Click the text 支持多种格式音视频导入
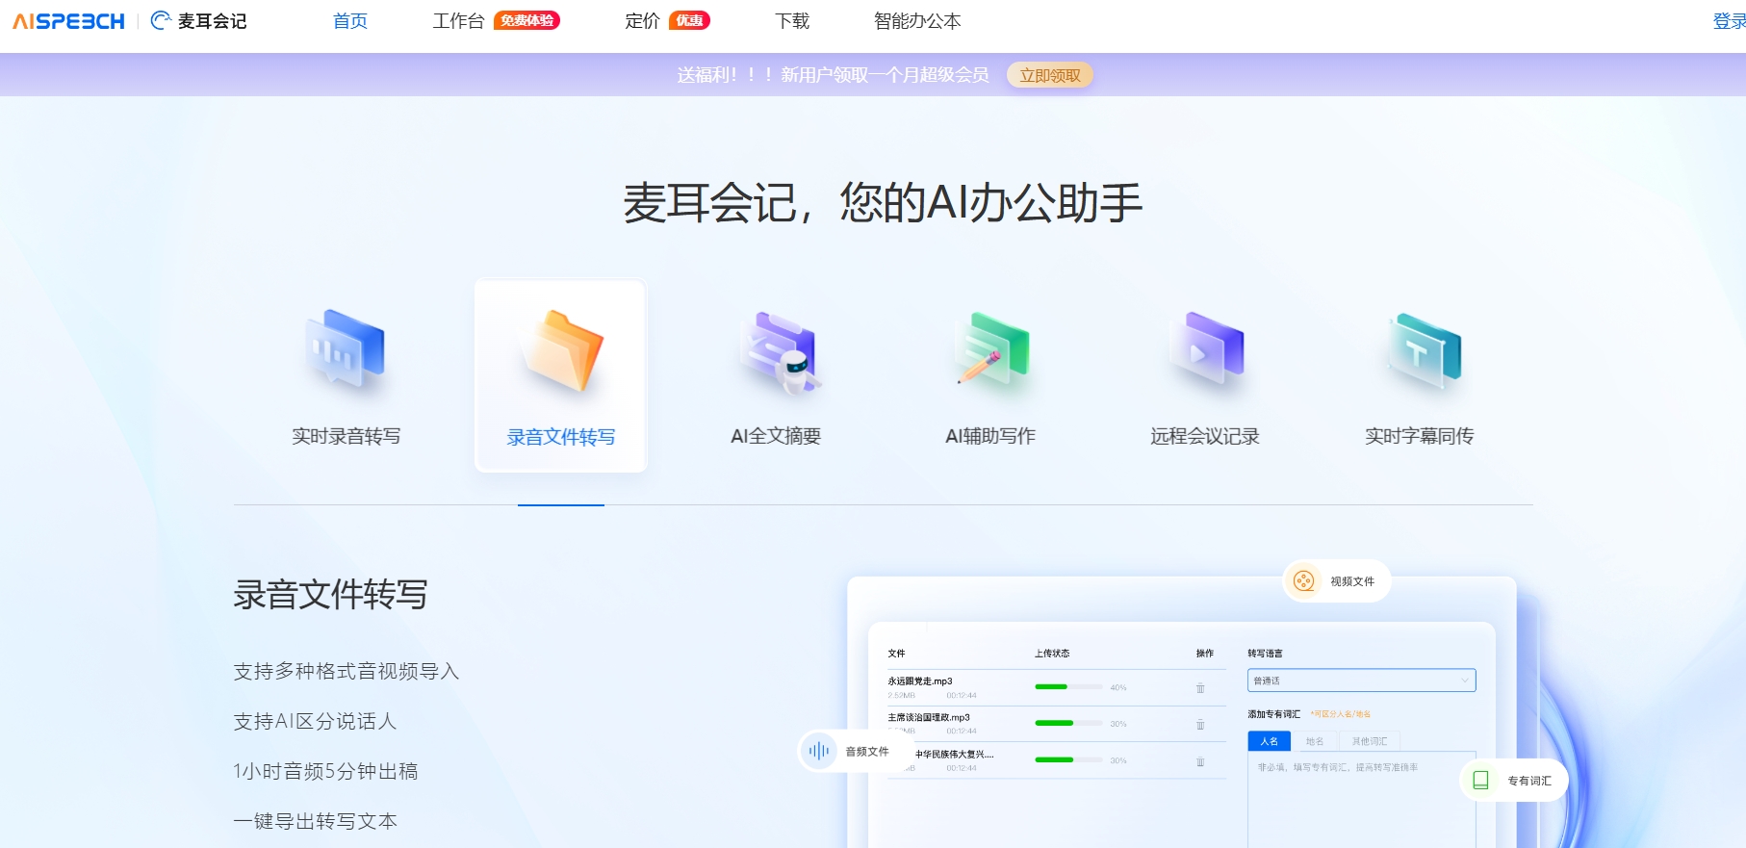This screenshot has width=1746, height=848. point(347,671)
